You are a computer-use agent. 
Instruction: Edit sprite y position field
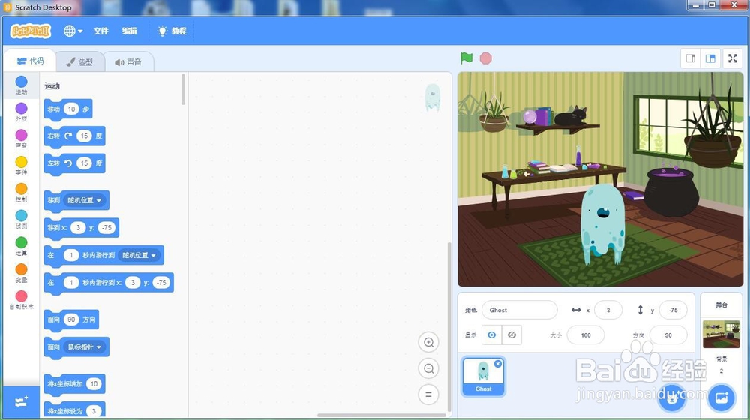[673, 310]
